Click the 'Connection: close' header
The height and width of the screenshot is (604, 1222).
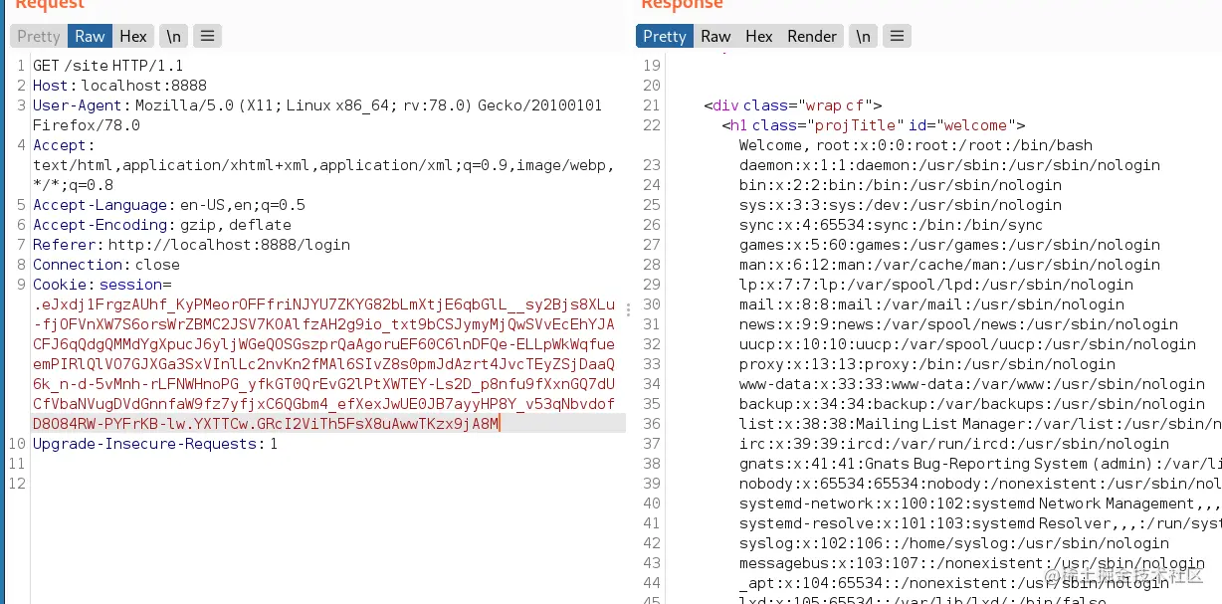[106, 265]
